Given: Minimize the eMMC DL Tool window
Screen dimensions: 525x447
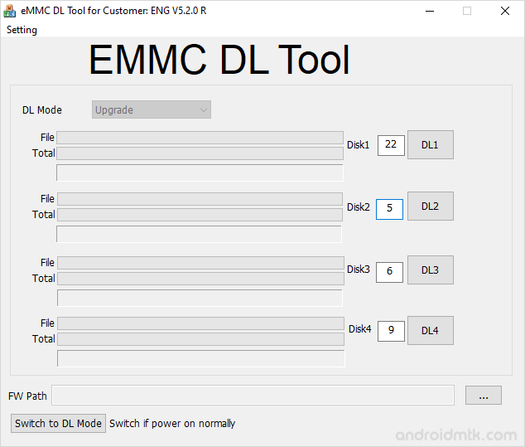Looking at the screenshot, I should (430, 11).
